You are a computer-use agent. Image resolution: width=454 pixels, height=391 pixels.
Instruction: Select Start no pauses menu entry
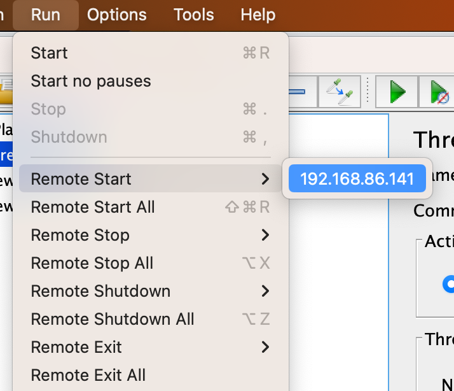[91, 82]
